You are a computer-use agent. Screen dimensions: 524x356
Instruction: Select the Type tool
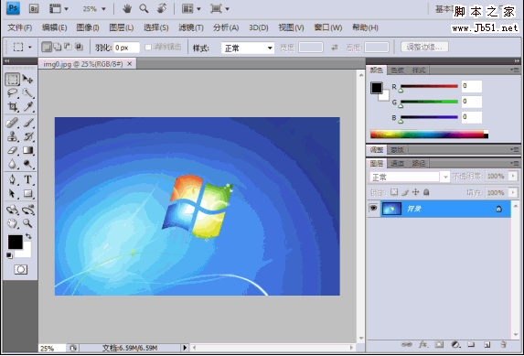27,180
